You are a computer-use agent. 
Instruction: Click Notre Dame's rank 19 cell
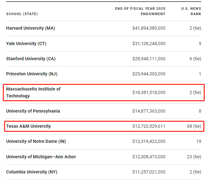[198, 141]
